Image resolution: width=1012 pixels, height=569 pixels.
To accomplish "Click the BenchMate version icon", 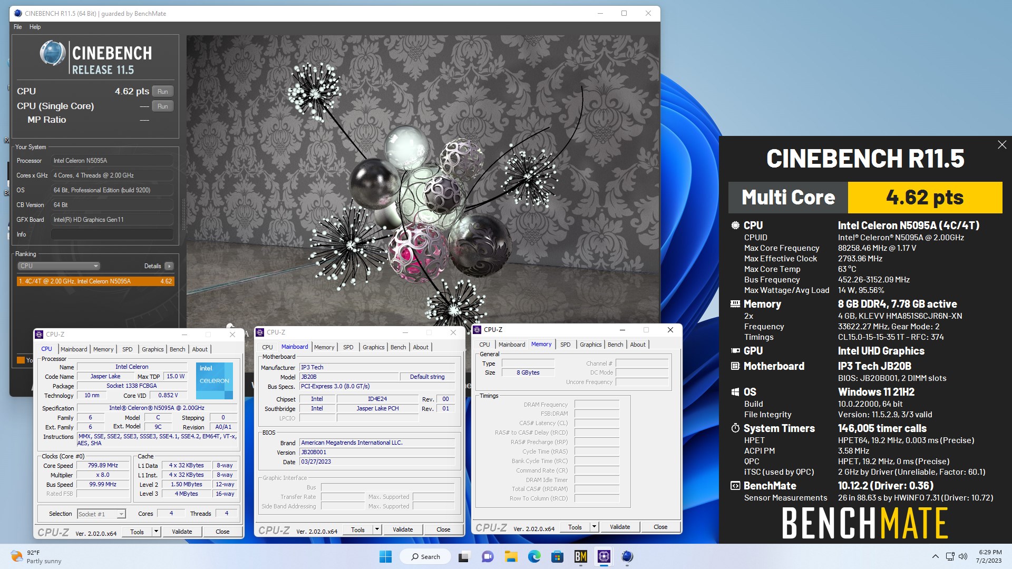I will point(735,486).
